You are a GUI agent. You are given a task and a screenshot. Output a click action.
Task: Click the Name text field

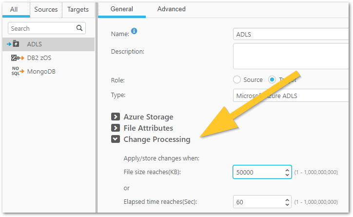tap(293, 35)
